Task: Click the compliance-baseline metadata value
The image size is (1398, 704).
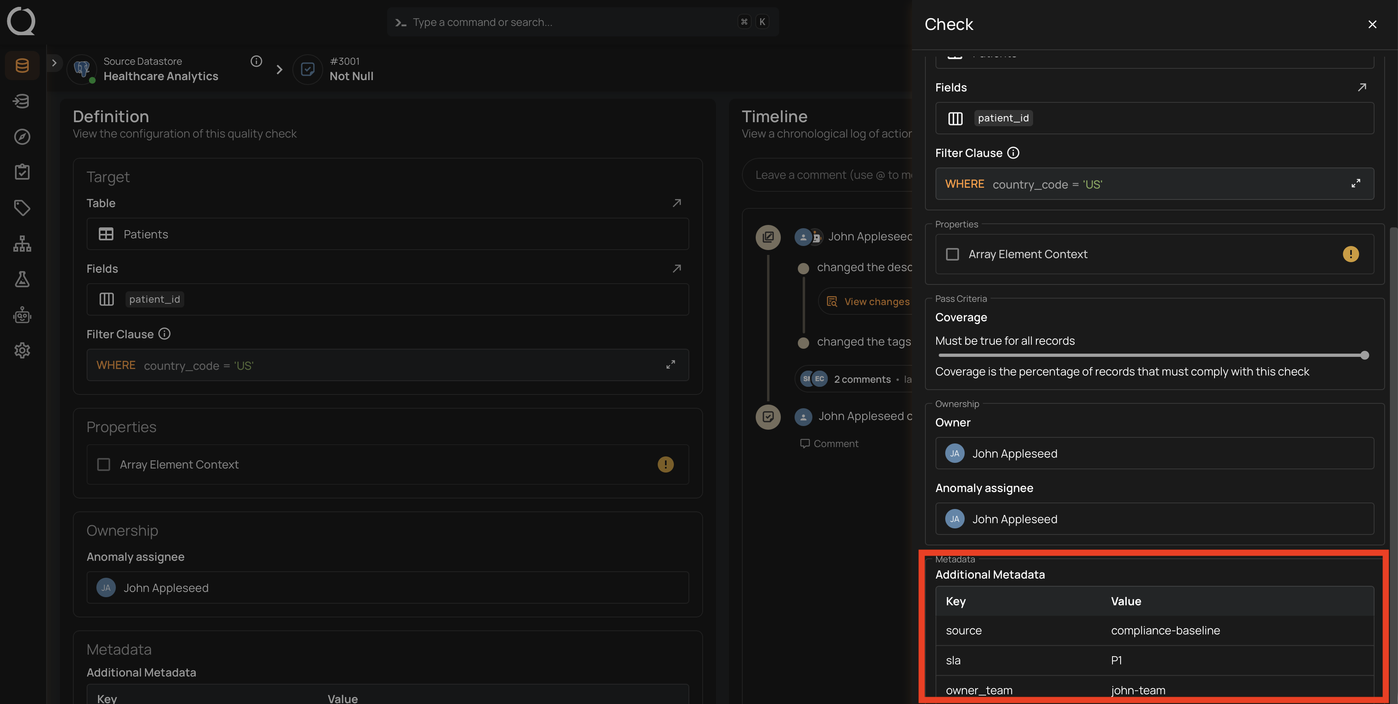Action: click(1165, 630)
